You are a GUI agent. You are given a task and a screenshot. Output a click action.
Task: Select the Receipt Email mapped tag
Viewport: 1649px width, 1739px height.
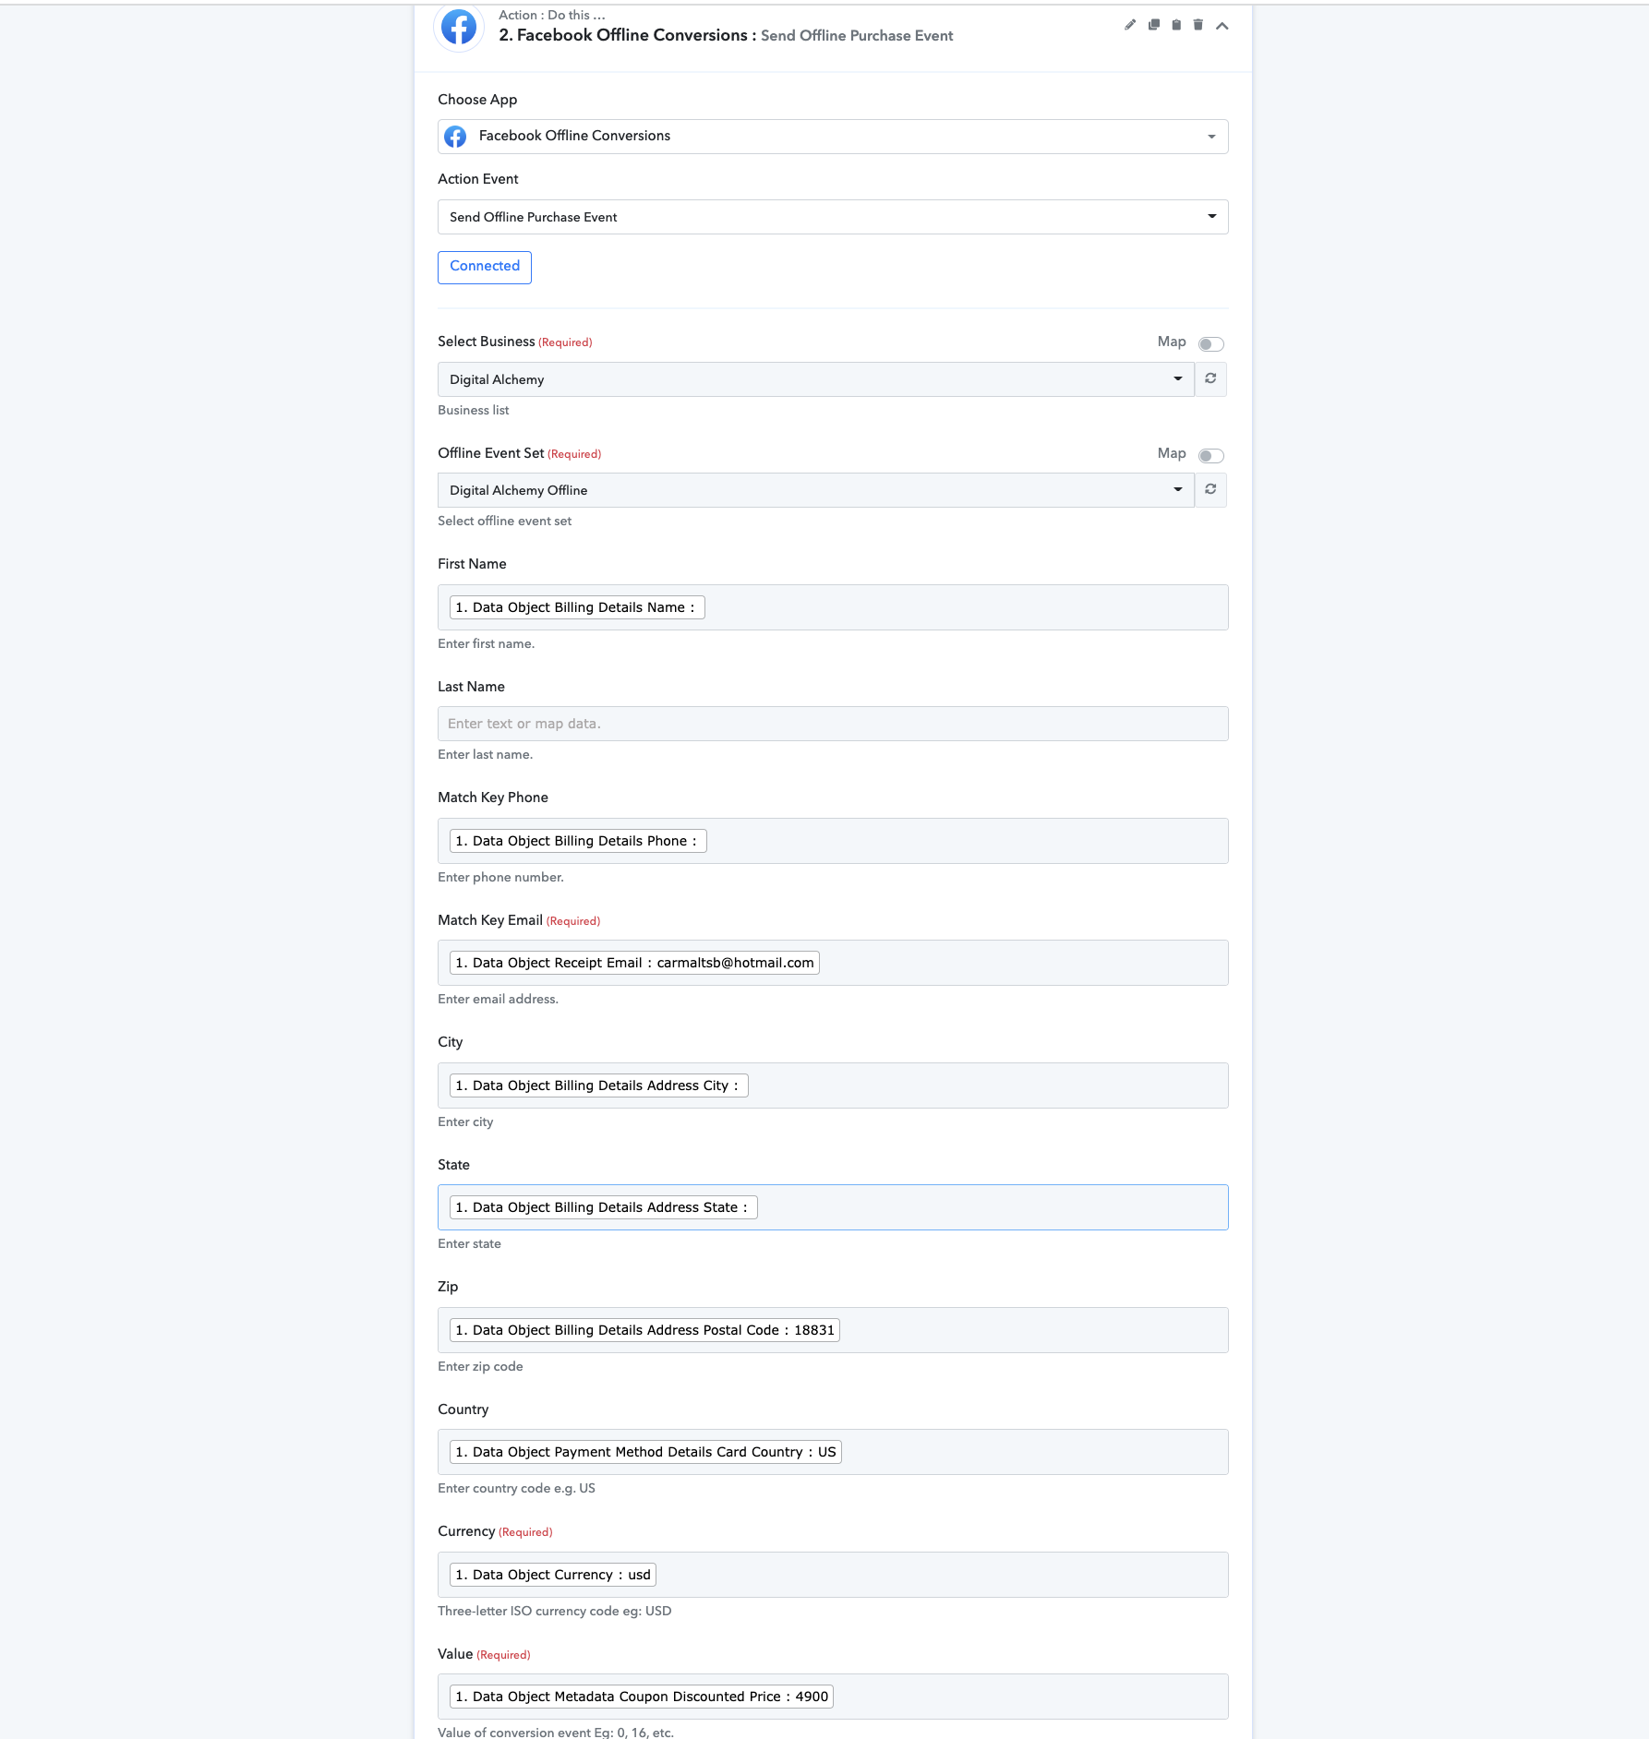point(634,963)
